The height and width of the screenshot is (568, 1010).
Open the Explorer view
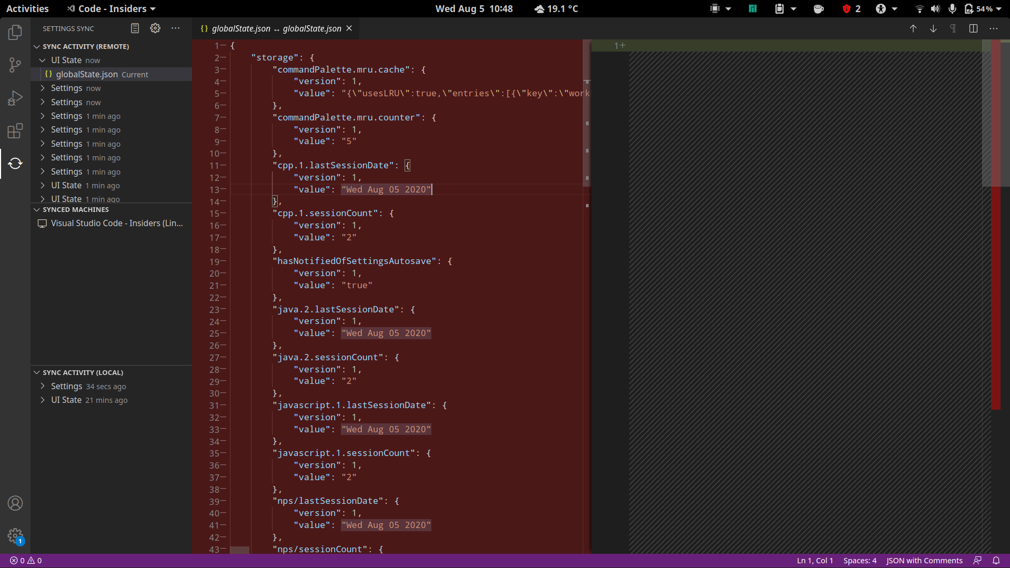tap(15, 32)
